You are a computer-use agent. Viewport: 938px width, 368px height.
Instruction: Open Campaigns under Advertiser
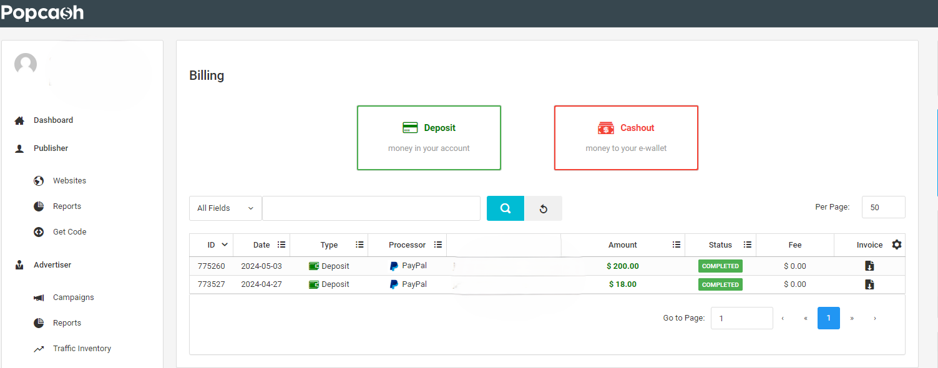[x=73, y=298]
